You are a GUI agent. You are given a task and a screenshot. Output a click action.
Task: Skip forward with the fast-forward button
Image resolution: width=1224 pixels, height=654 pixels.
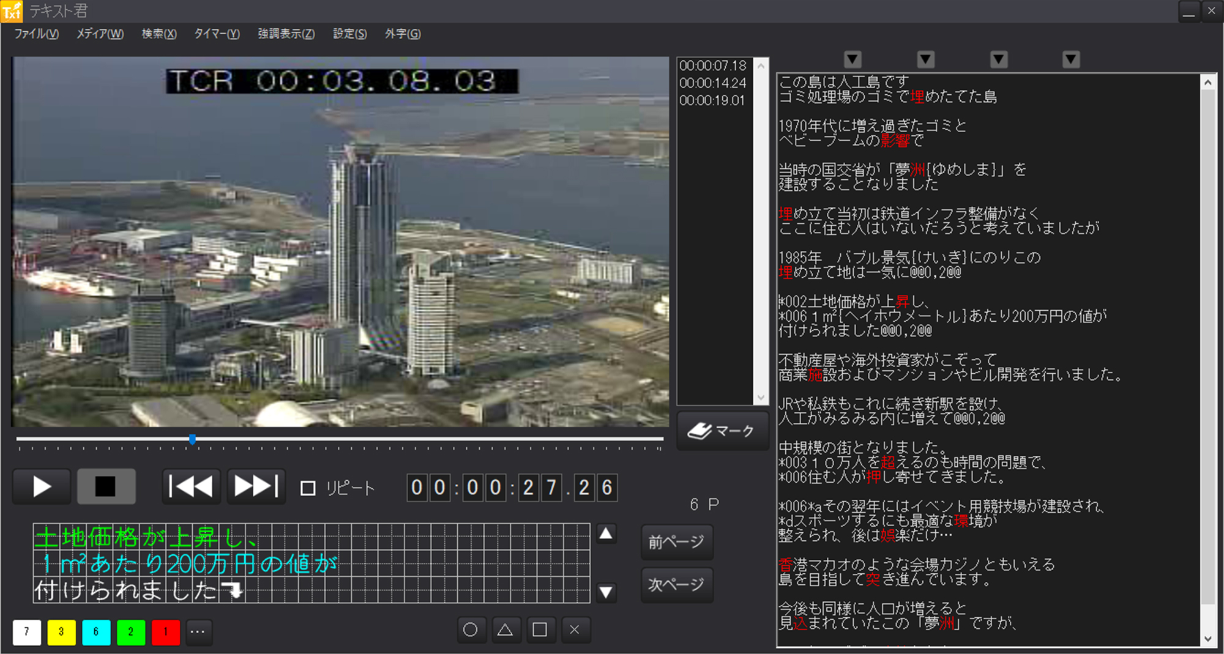coord(256,487)
